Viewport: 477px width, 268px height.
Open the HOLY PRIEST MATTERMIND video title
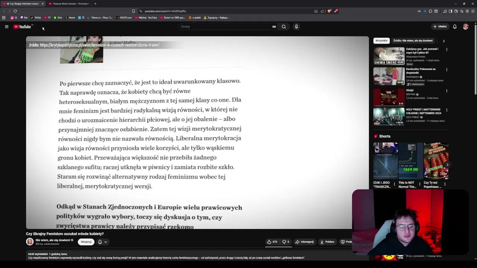424,111
